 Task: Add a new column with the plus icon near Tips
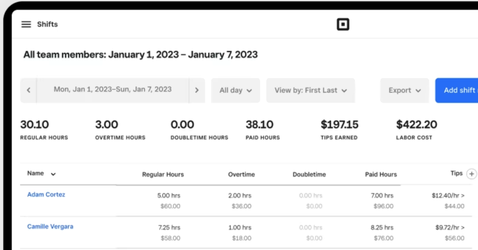click(472, 174)
